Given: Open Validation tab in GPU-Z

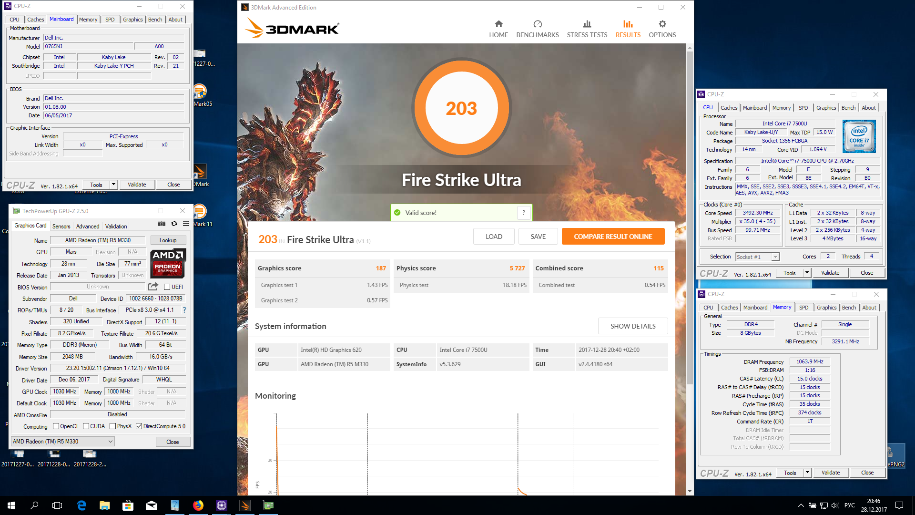Looking at the screenshot, I should [x=116, y=227].
